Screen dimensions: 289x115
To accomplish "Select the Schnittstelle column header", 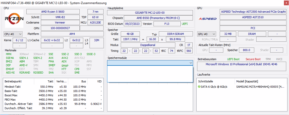I will click(216, 81).
